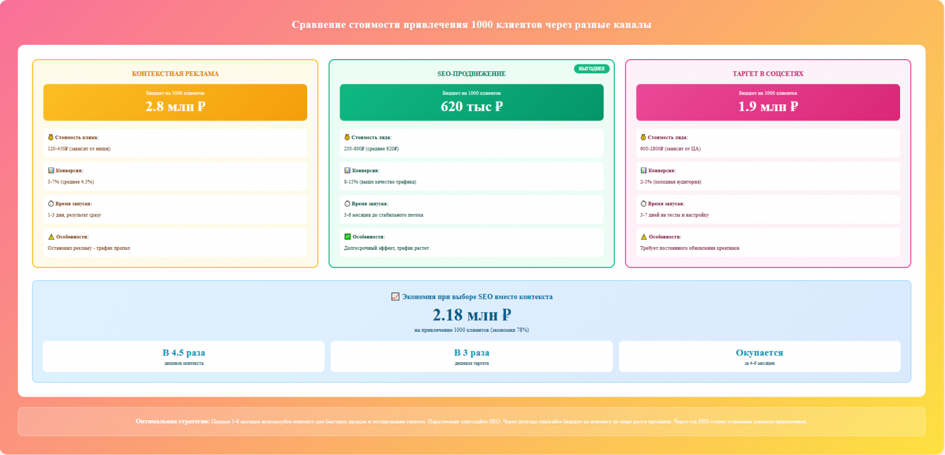Image resolution: width=945 pixels, height=455 pixels.
Task: Click the trend chart icon beside Экономия heading
Action: coord(395,297)
